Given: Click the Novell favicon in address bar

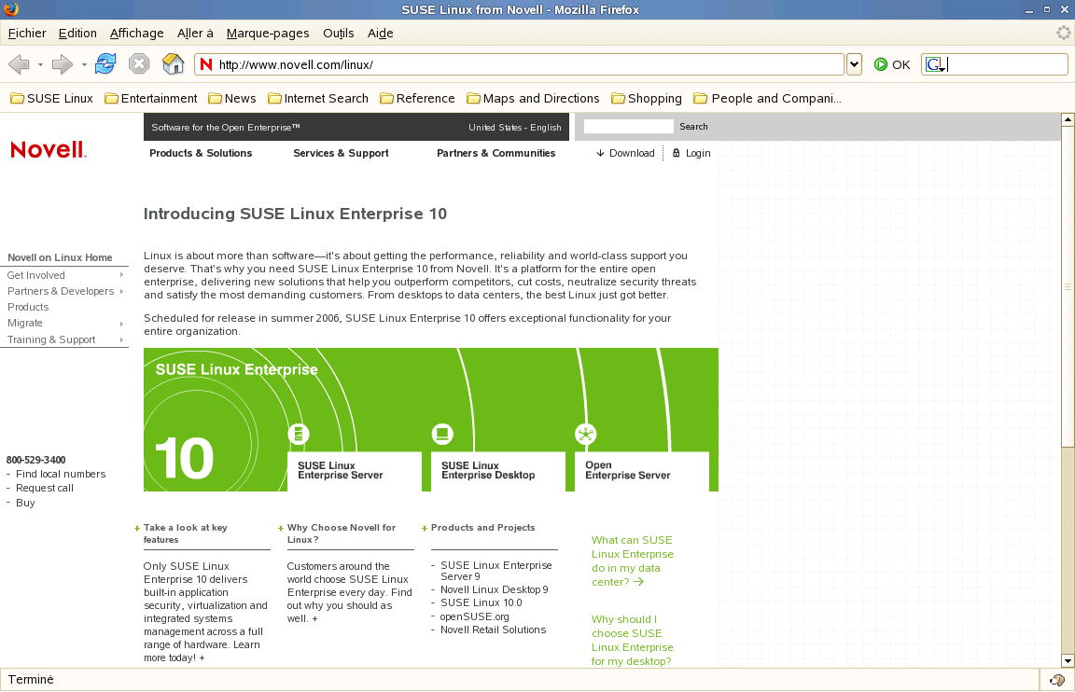Looking at the screenshot, I should (x=206, y=64).
